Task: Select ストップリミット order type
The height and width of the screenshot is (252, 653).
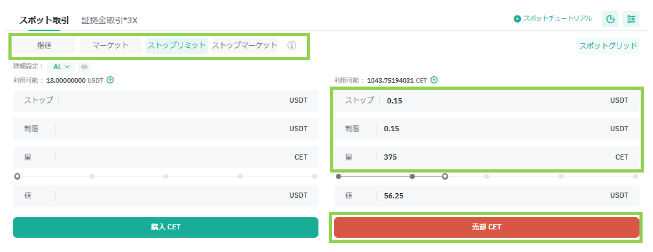Action: coord(177,46)
